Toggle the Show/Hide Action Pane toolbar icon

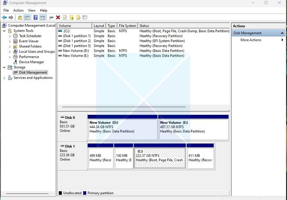43,18
